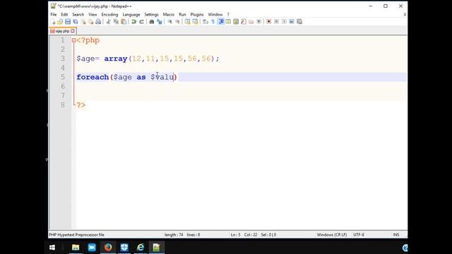Toggle the file Monitoring eye icon
This screenshot has width=452, height=254.
259,22
